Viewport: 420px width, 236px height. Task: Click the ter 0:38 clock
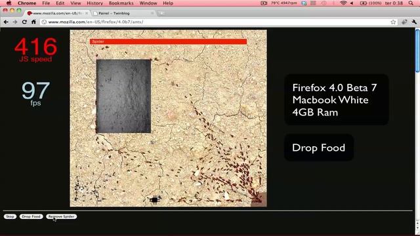(x=394, y=3)
